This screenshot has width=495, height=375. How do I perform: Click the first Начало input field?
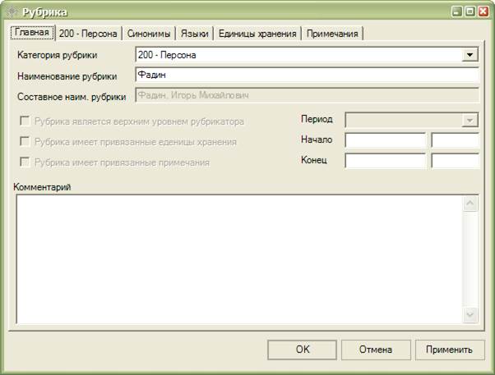(385, 140)
